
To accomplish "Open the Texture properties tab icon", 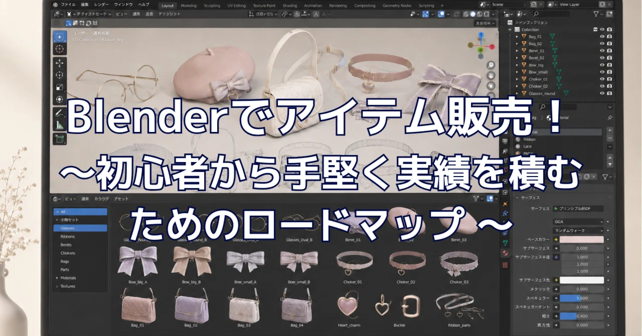I will [505, 264].
